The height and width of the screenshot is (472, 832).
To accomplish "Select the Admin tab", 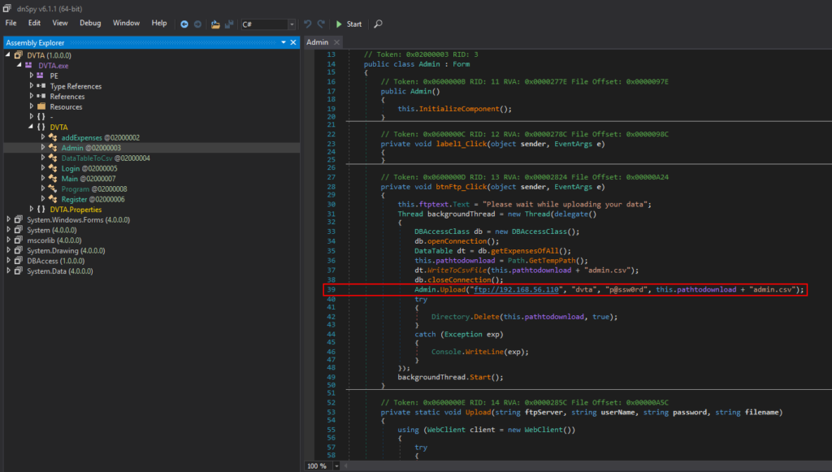I will (317, 41).
